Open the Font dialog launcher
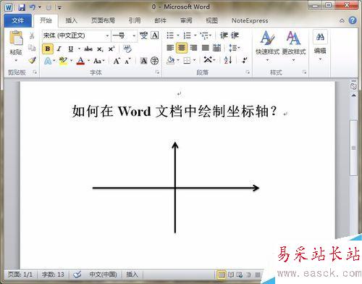Screen dimensions: 362x284 pos(157,72)
